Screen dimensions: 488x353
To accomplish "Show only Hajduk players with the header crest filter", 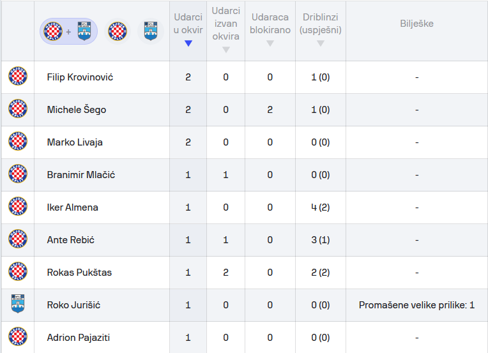I will tap(118, 31).
